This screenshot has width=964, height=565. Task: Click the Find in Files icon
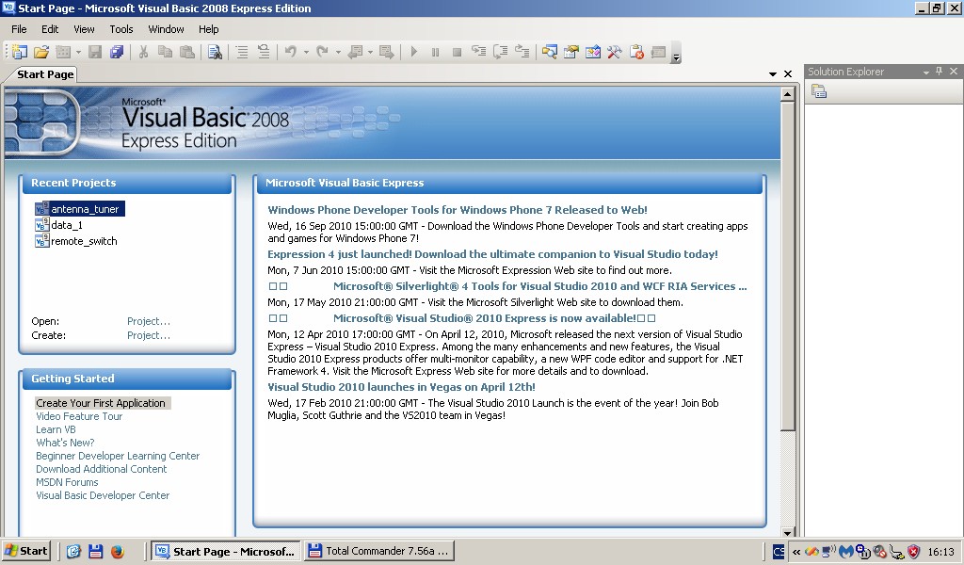[x=215, y=53]
